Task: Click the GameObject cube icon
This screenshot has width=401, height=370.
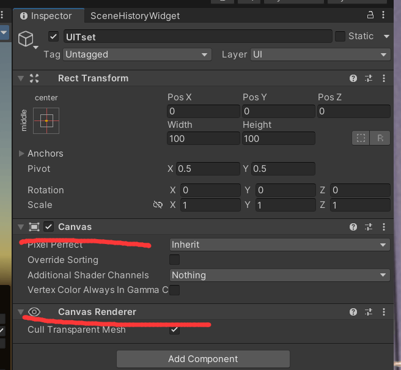Action: coord(26,39)
